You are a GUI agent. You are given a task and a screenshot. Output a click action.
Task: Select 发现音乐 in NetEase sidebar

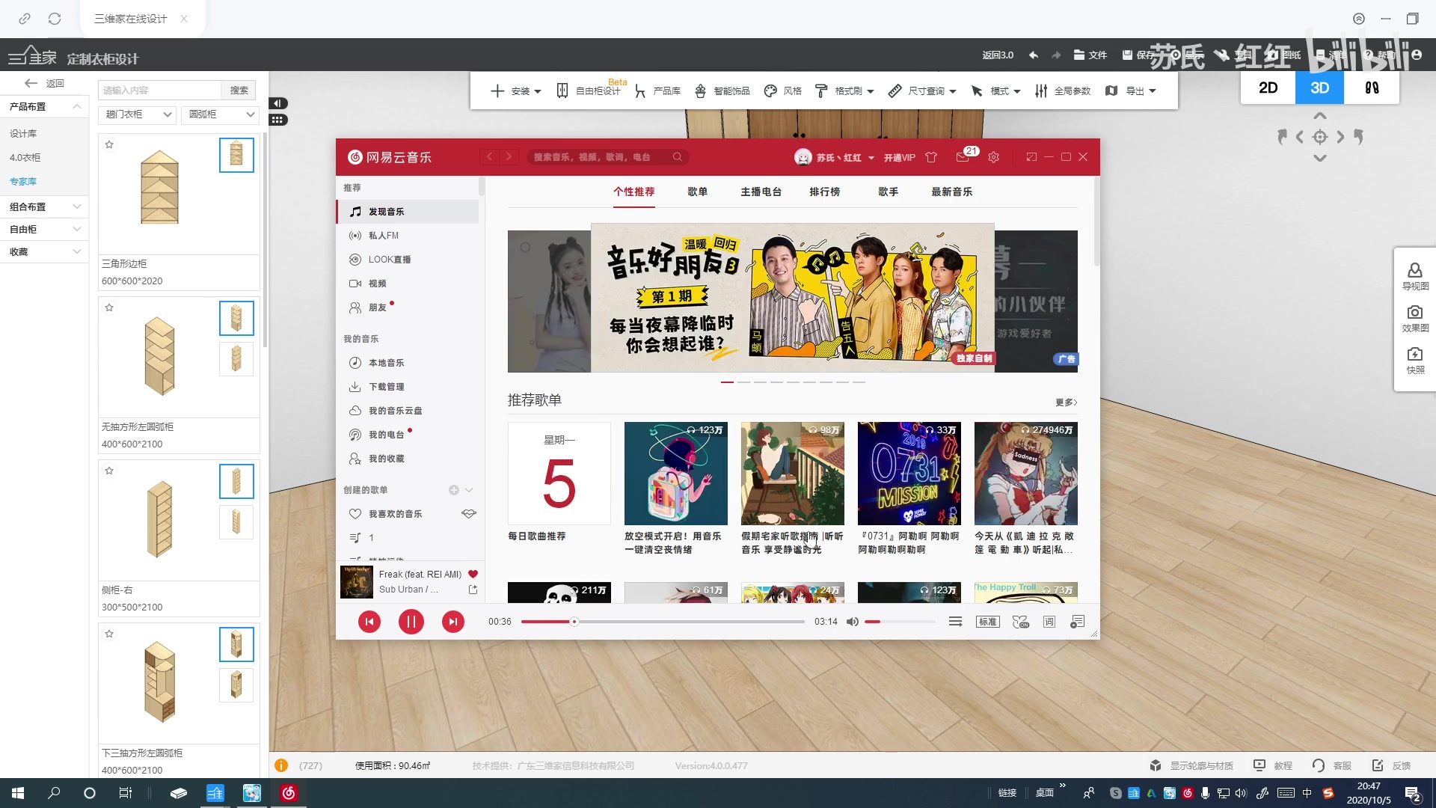[x=408, y=212]
